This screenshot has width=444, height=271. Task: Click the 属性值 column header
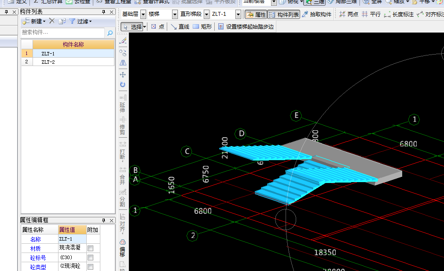coord(72,230)
